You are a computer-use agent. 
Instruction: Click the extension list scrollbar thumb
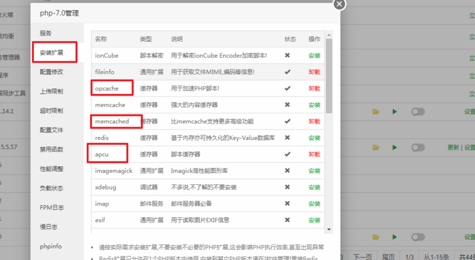329,76
